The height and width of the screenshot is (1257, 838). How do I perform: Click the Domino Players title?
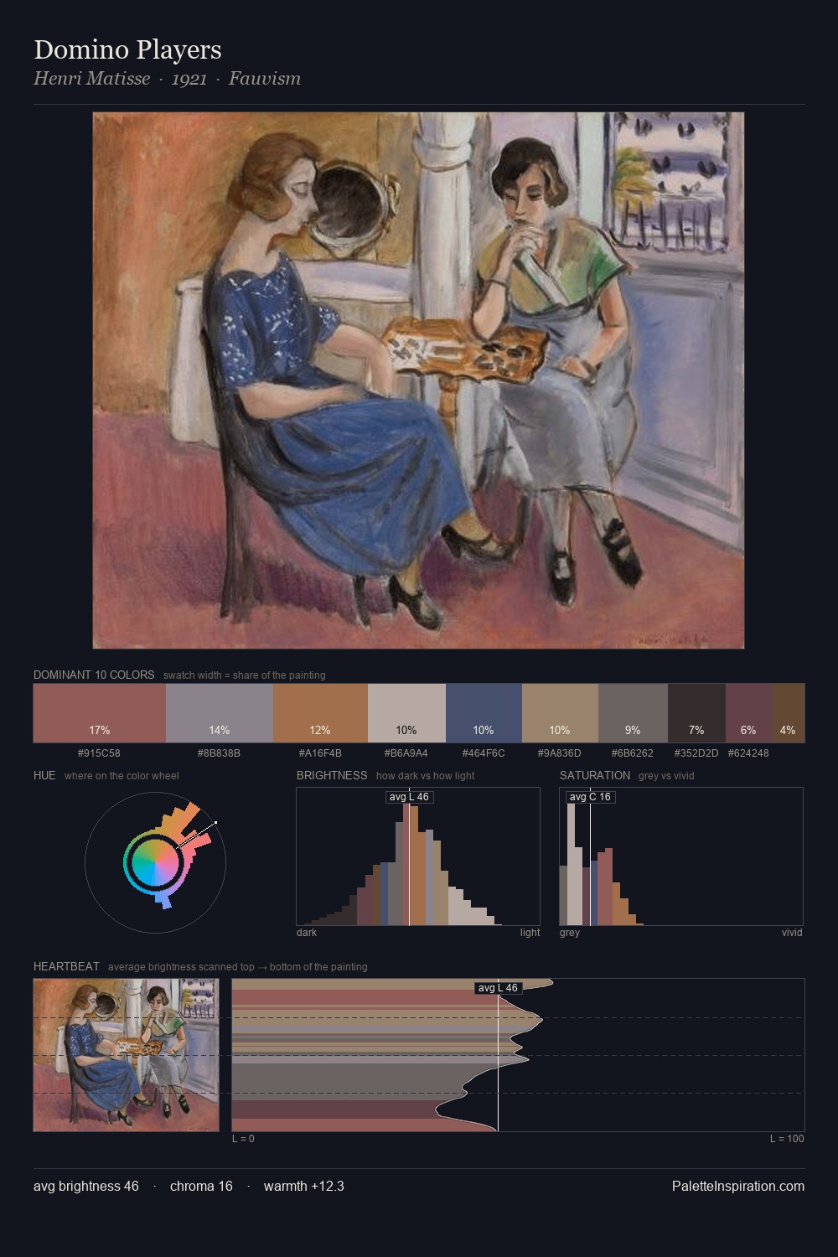click(x=127, y=49)
